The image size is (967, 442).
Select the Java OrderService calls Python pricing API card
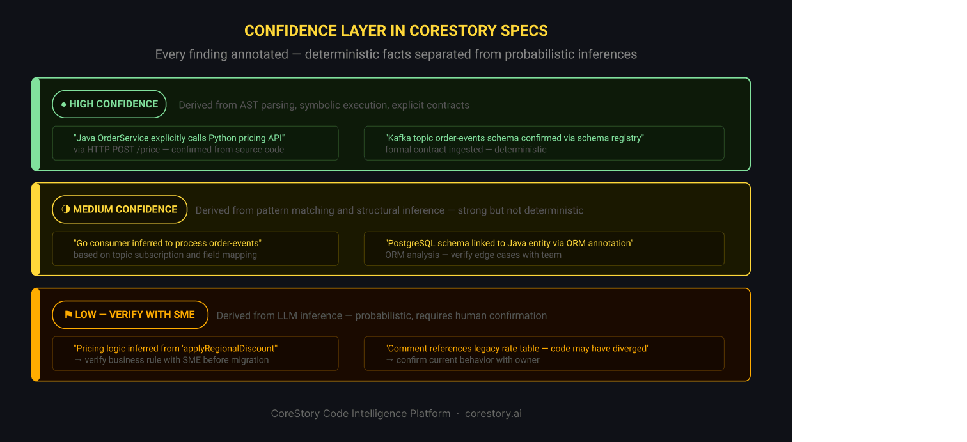point(196,143)
